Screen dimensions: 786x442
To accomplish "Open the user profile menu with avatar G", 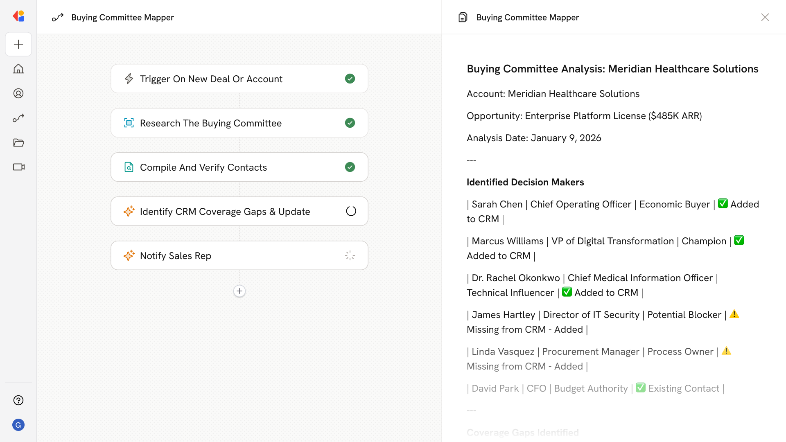I will pos(18,425).
